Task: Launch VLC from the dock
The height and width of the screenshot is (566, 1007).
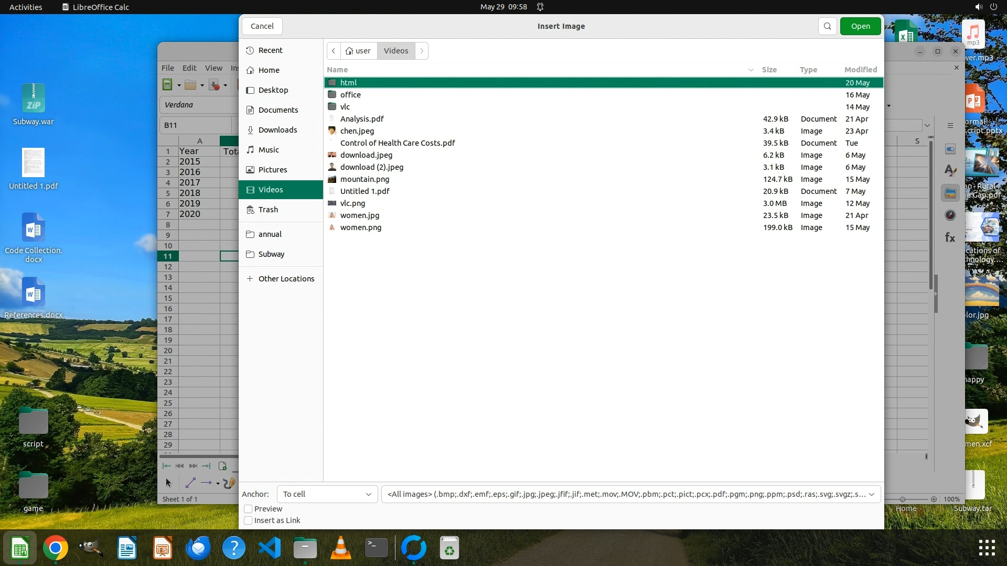Action: [340, 548]
